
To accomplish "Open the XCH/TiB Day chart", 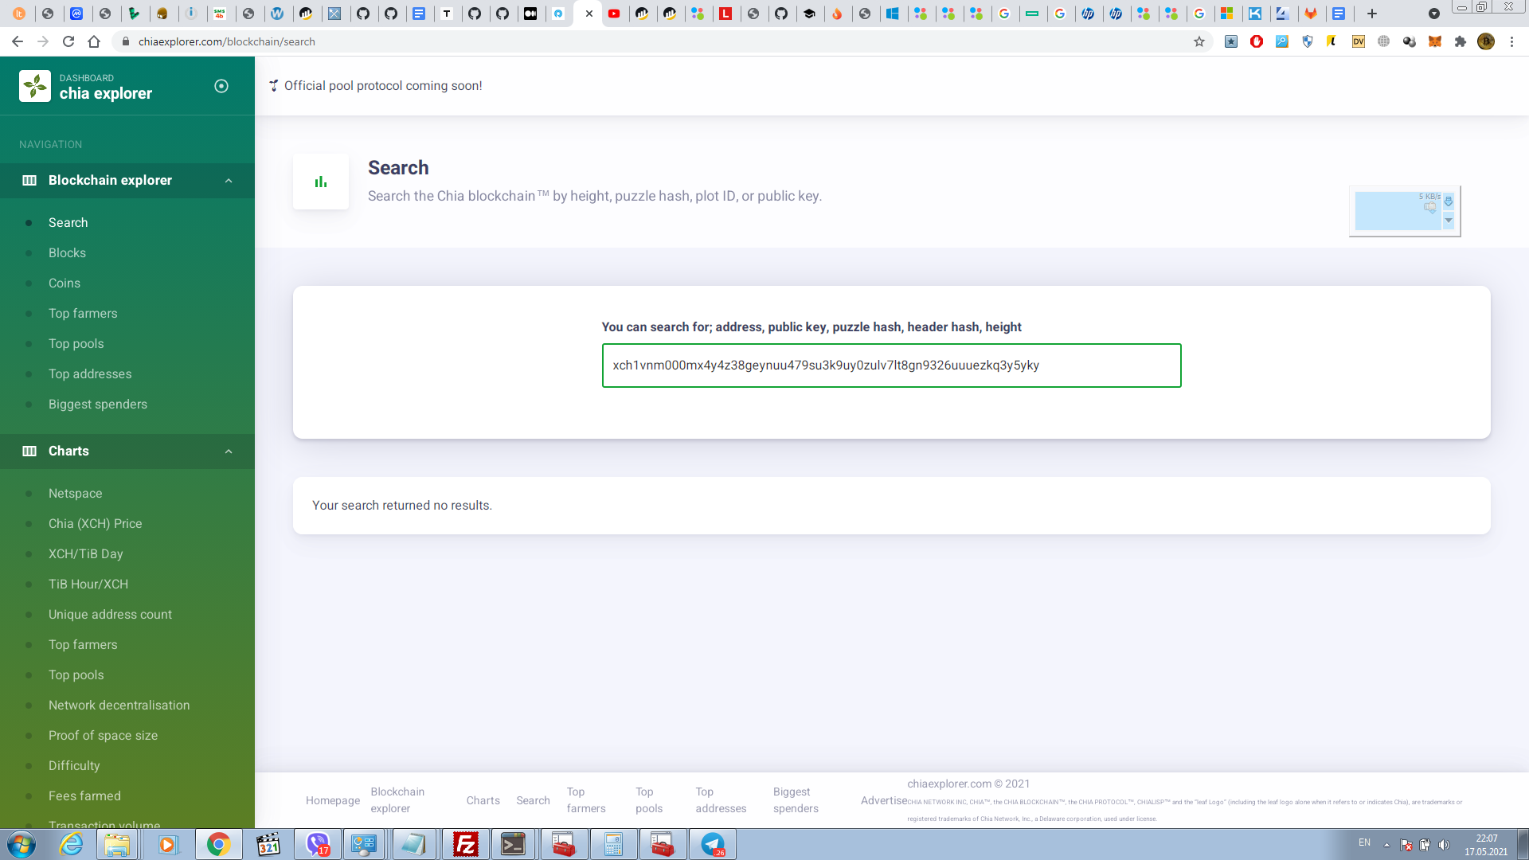I will coord(86,553).
